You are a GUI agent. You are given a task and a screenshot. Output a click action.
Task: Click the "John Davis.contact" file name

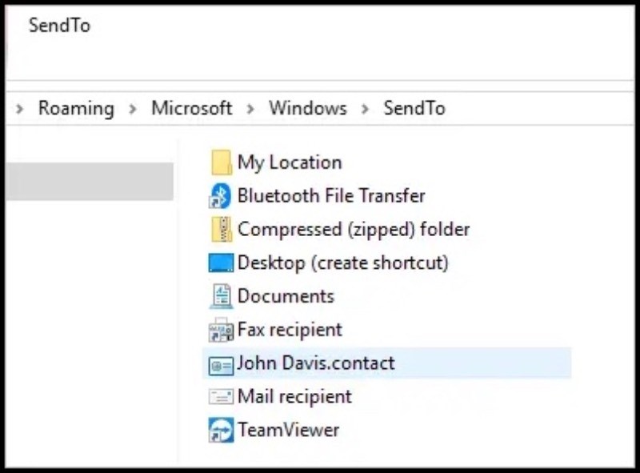click(x=316, y=363)
